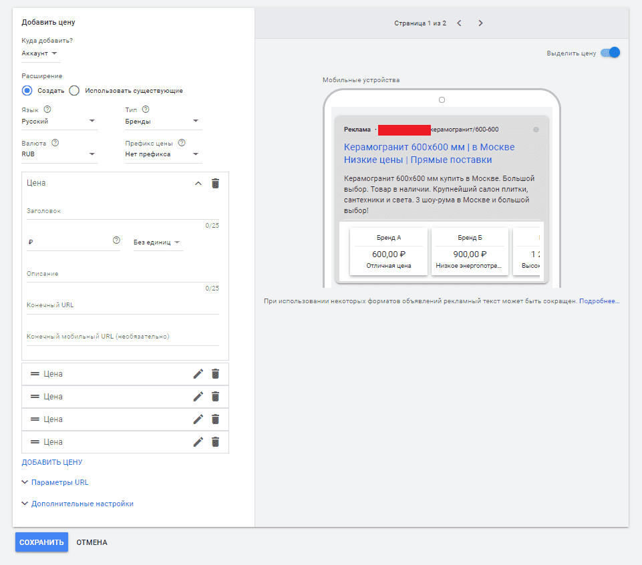
Task: Go to the next preview page
Action: pos(481,23)
